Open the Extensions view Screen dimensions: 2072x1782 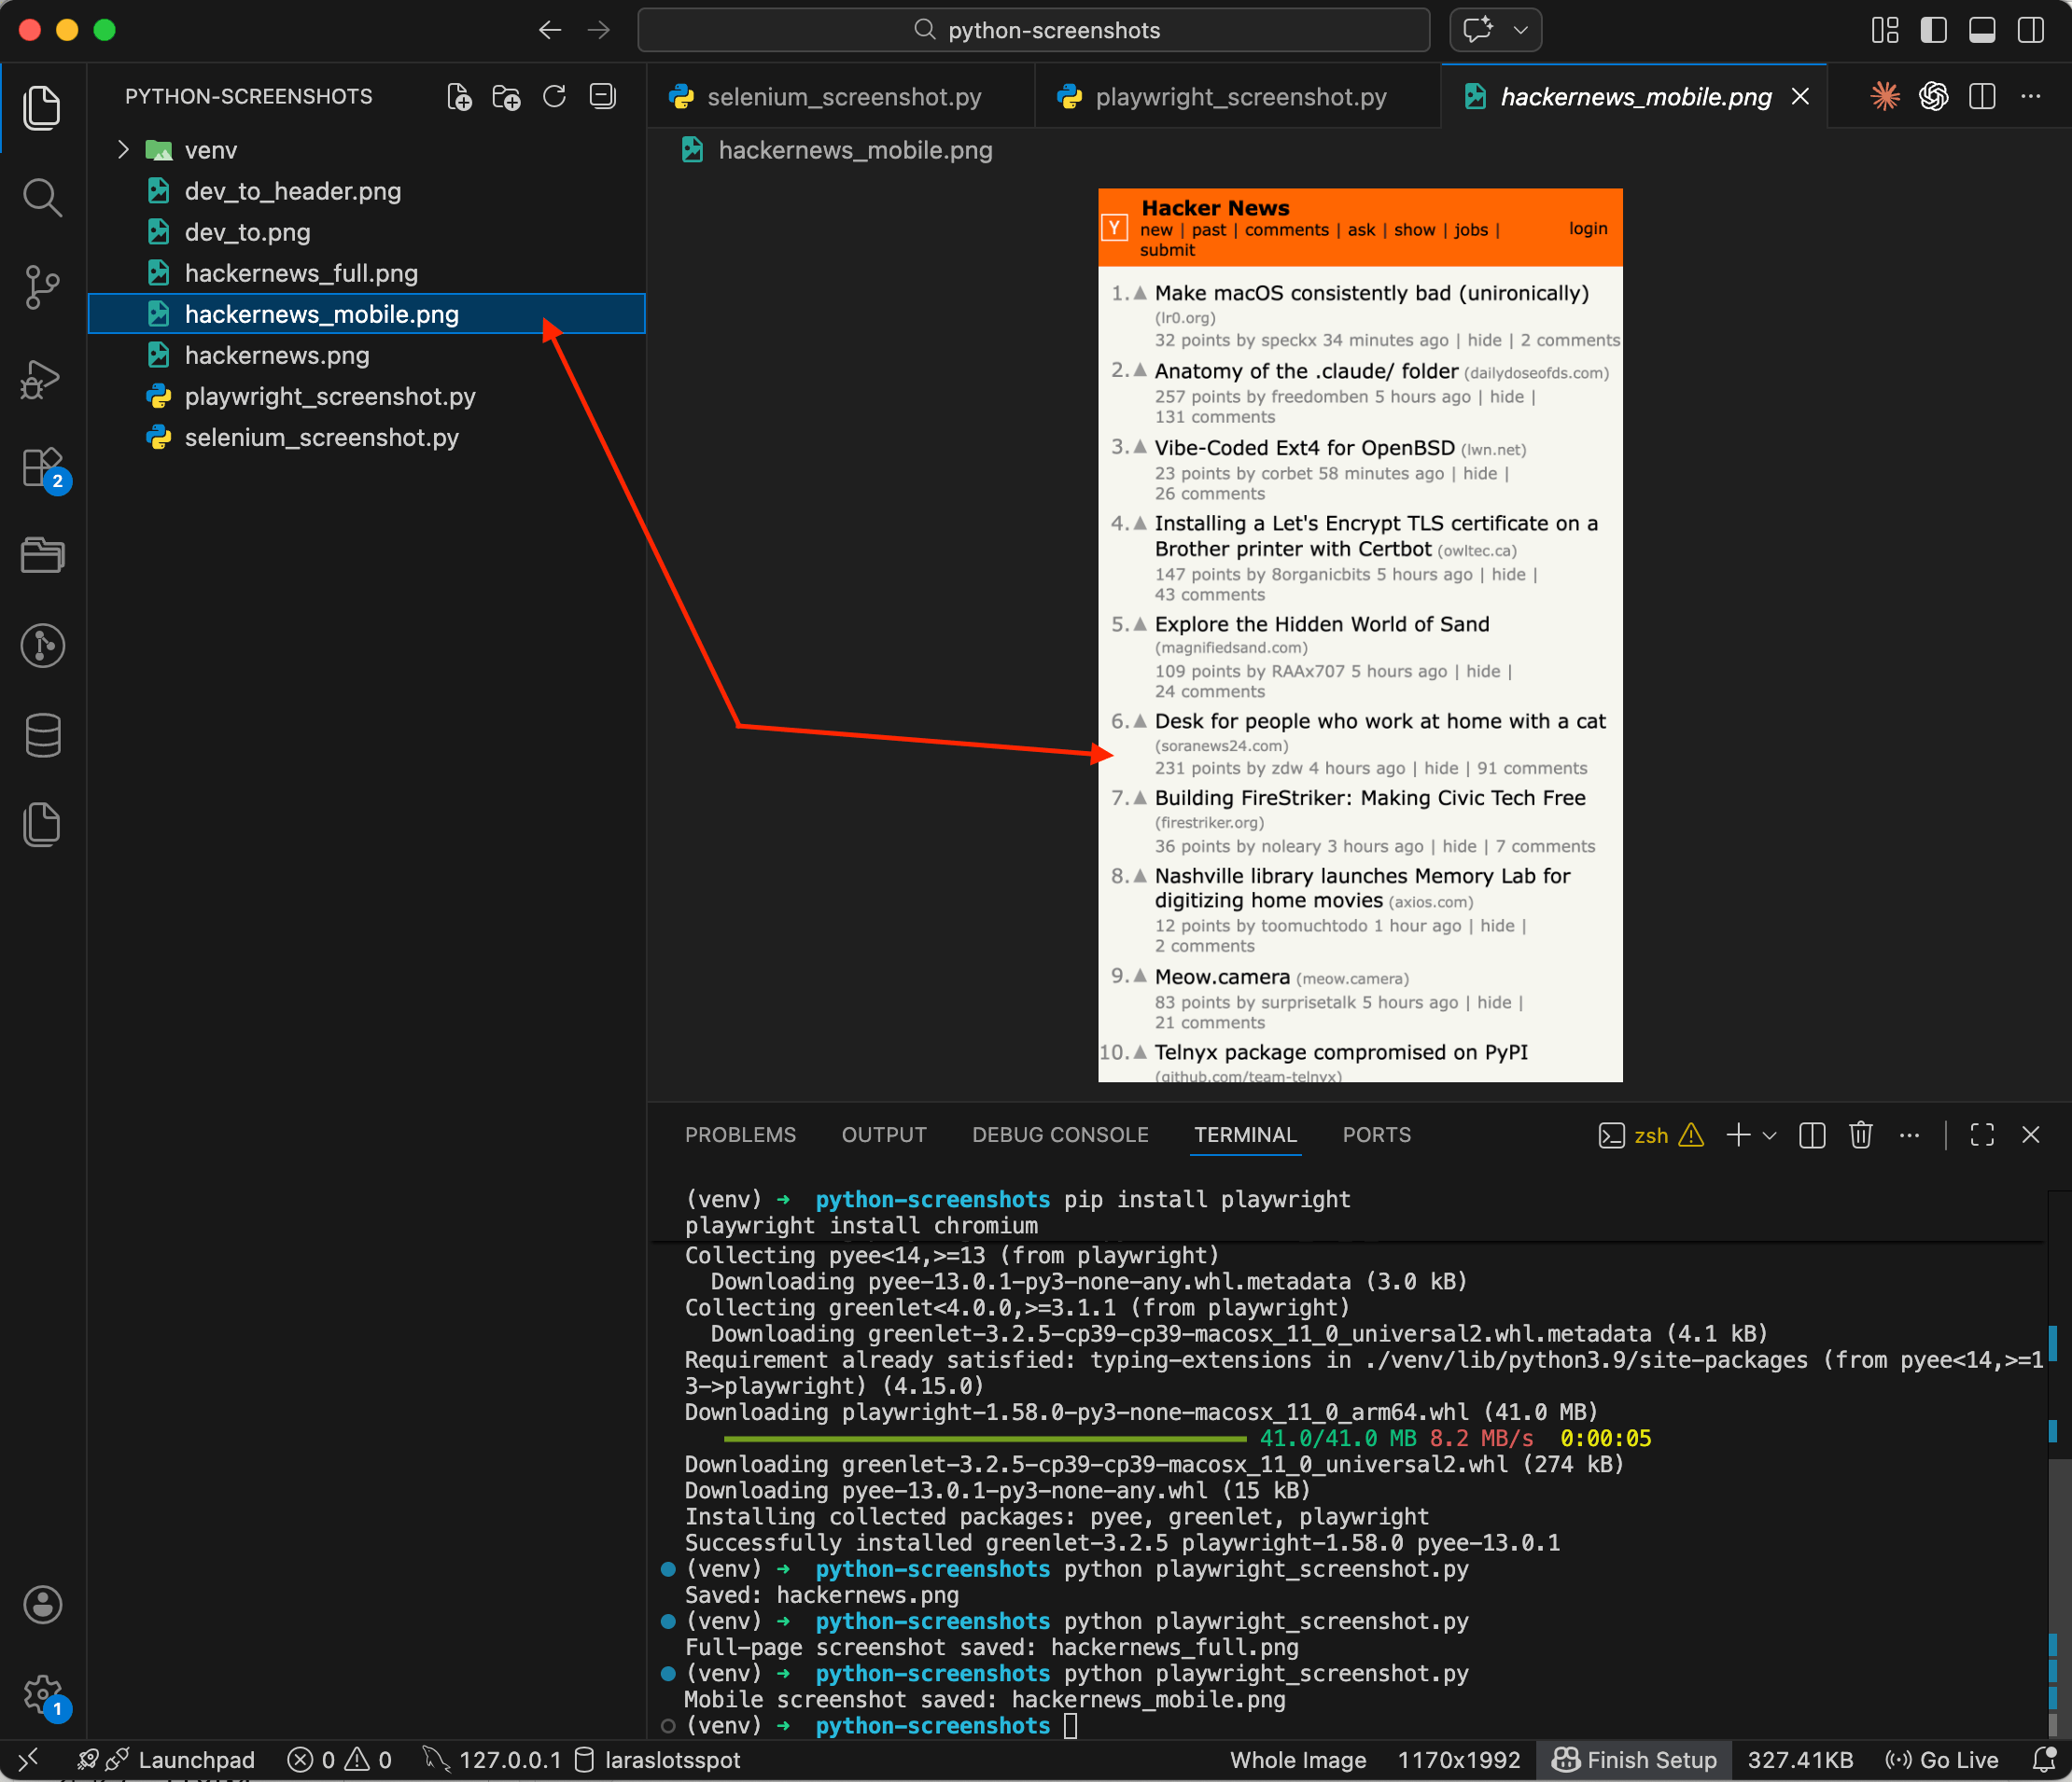tap(43, 467)
